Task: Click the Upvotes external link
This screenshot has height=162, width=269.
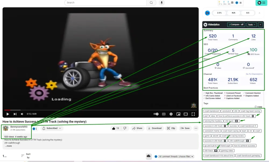Action: click(x=248, y=68)
